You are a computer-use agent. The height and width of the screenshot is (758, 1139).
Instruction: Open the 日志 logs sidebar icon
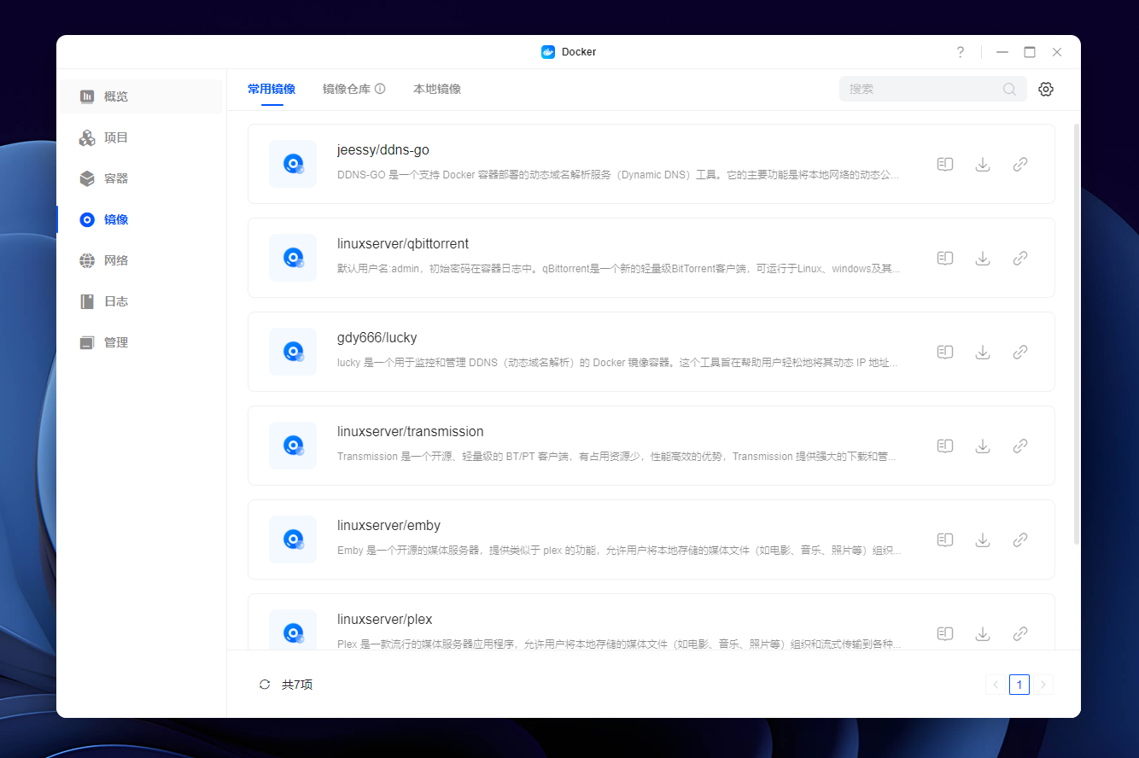[87, 301]
